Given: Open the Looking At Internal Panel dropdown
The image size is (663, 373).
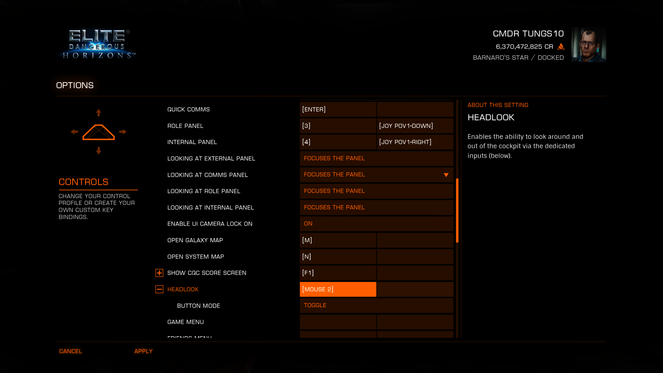Looking at the screenshot, I should click(377, 207).
